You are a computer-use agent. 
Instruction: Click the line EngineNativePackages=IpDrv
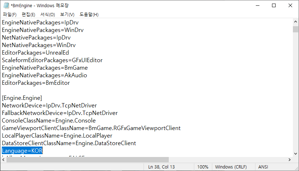tap(40, 23)
